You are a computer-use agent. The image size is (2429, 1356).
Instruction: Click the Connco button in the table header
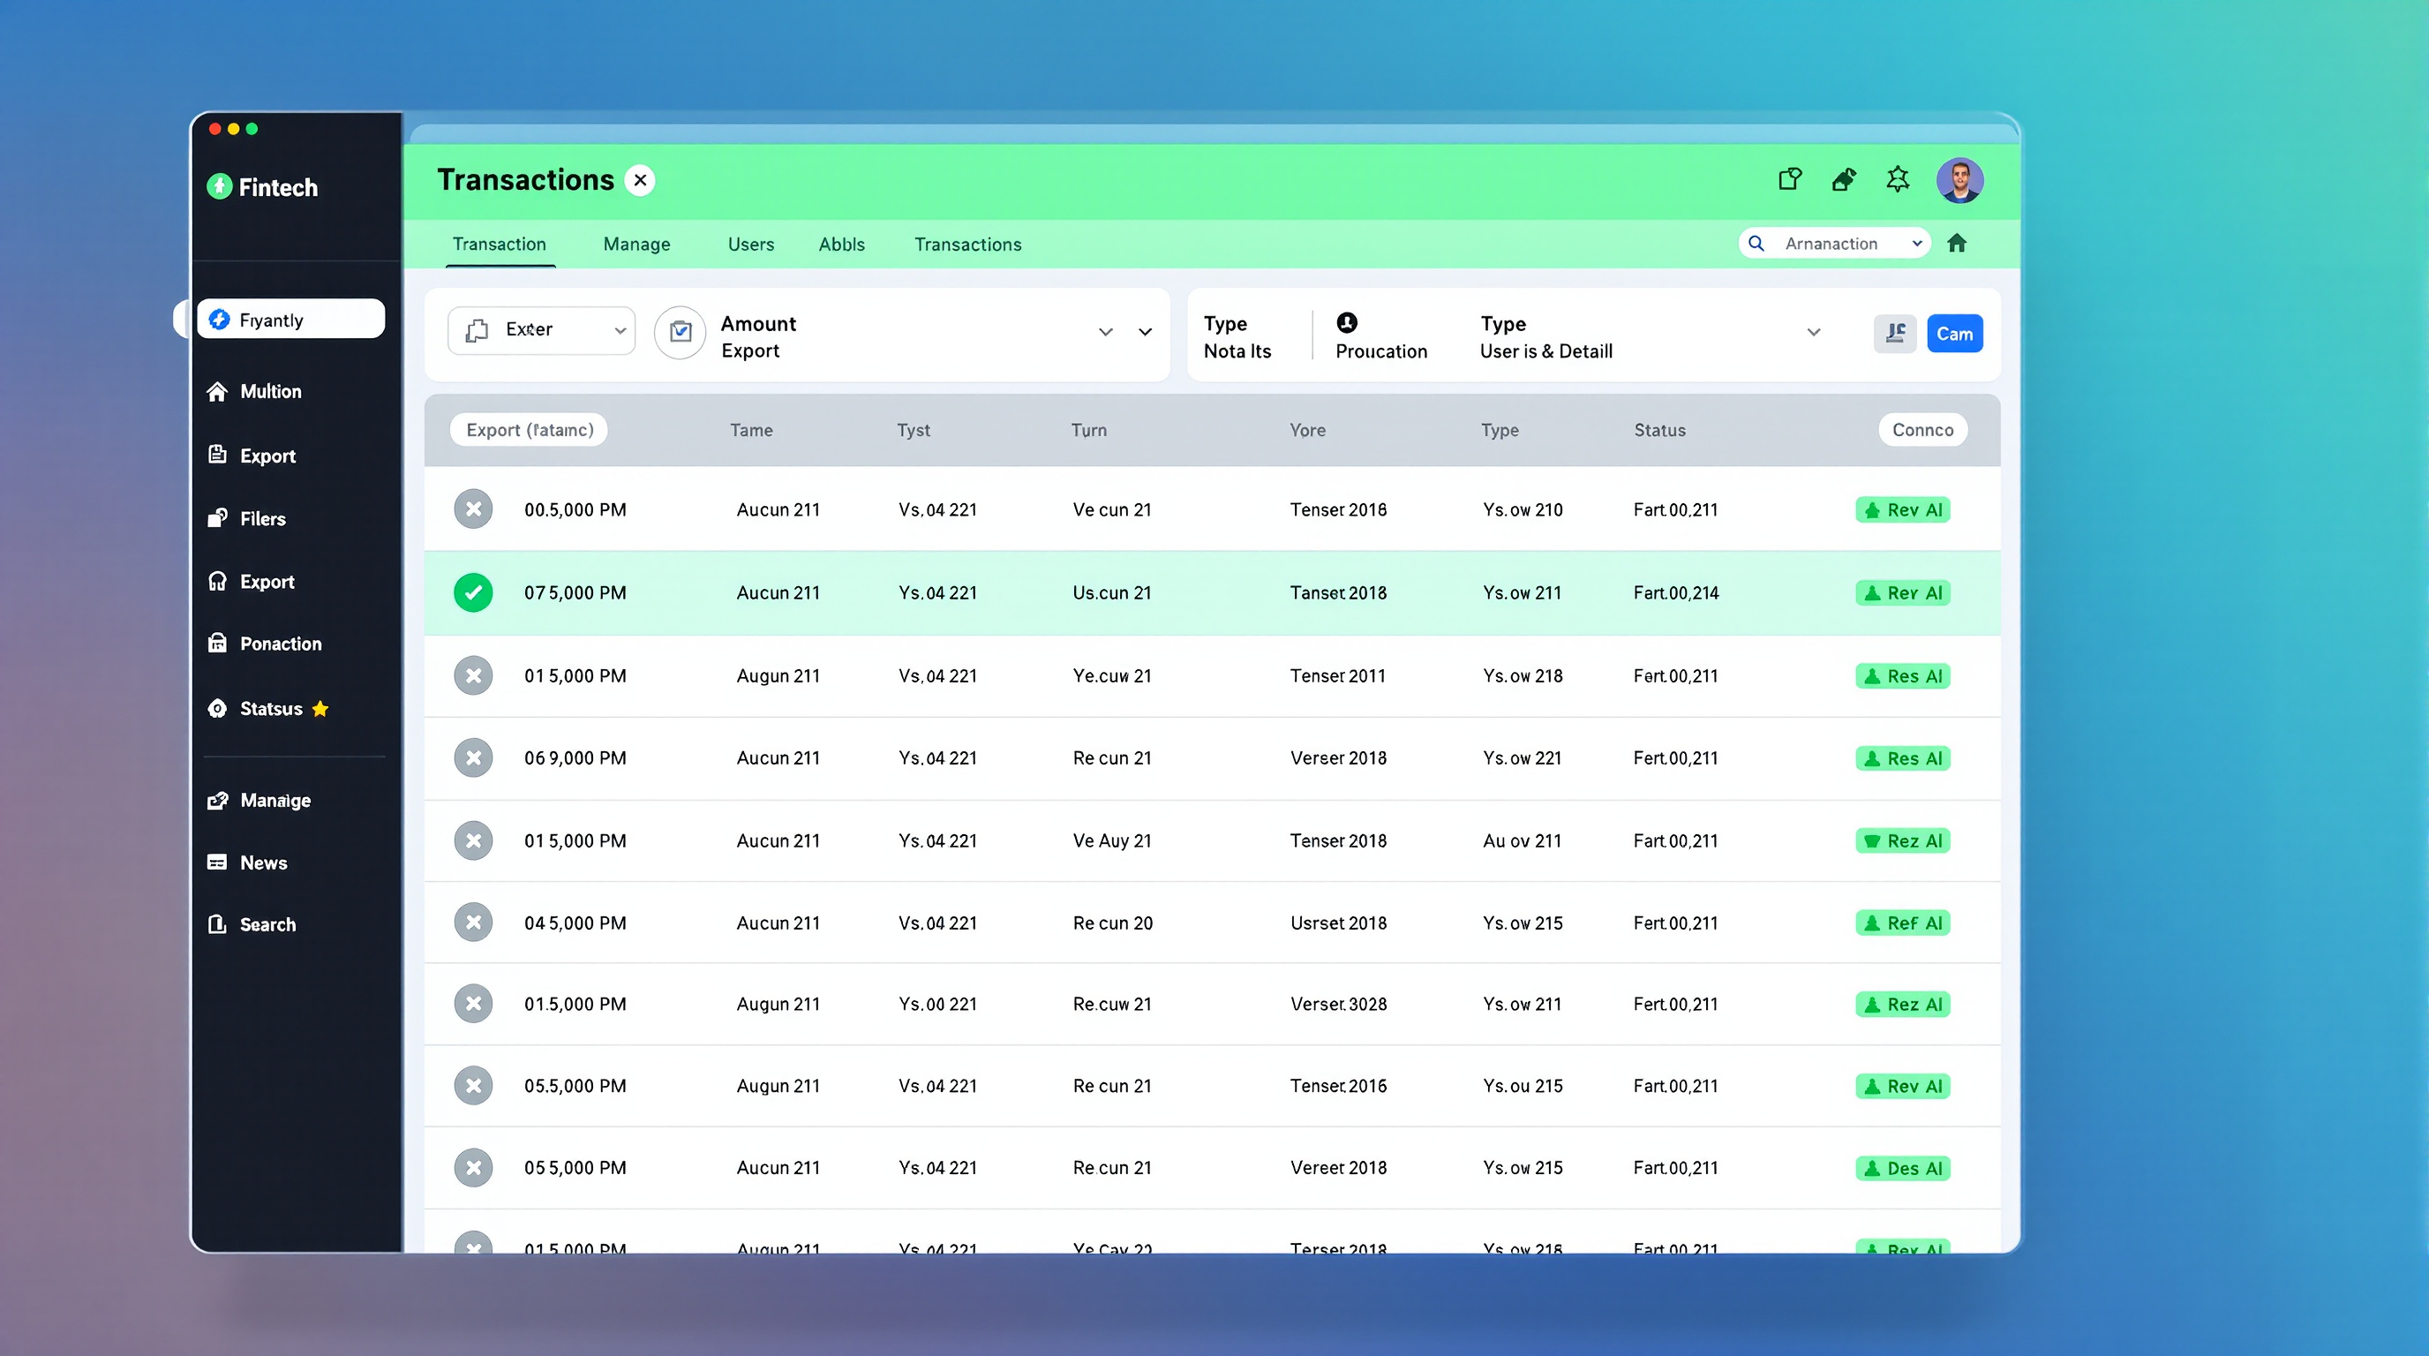click(1921, 430)
